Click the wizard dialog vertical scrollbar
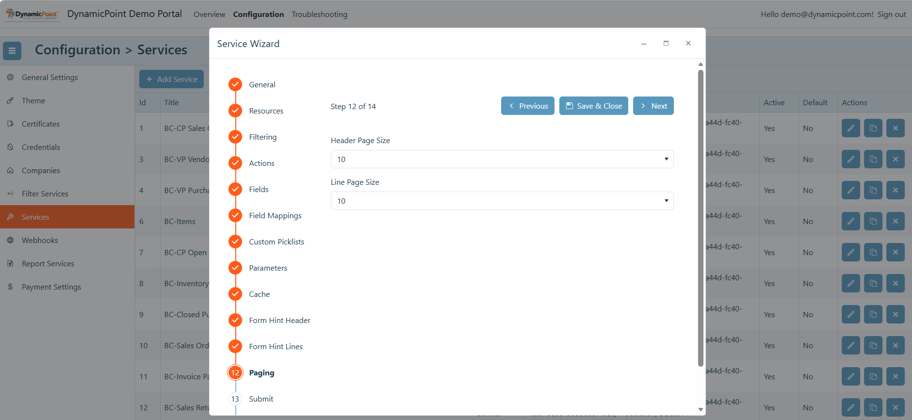This screenshot has width=912, height=420. point(700,218)
